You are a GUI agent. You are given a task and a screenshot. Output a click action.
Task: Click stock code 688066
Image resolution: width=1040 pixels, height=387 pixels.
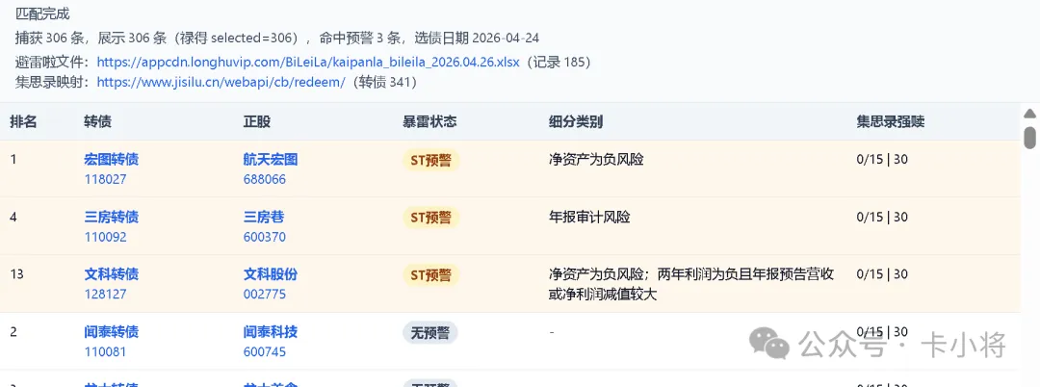pyautogui.click(x=265, y=179)
